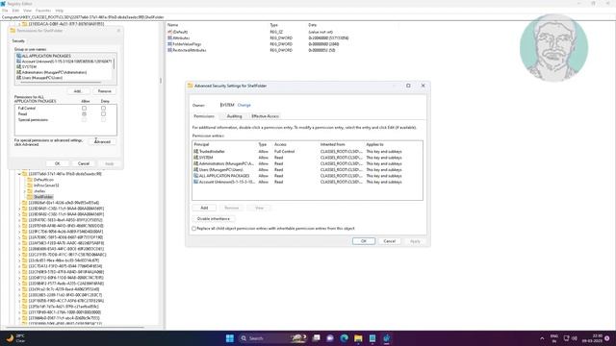Check Replace all child object permission entries
616x346 pixels.
194,229
